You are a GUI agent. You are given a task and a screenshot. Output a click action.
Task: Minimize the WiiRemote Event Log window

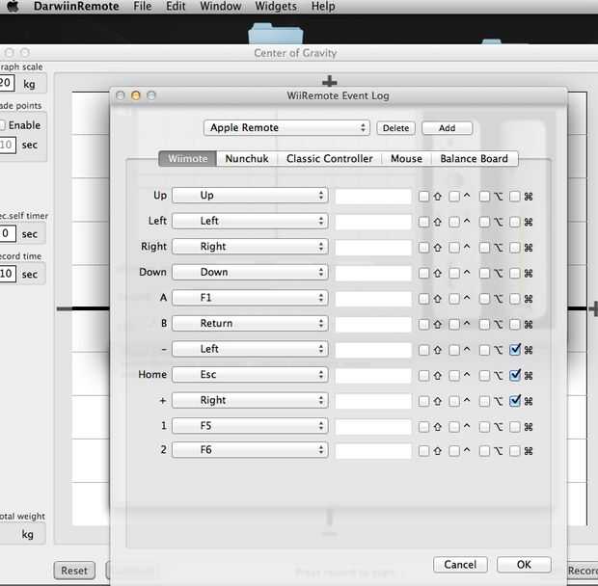click(x=135, y=95)
